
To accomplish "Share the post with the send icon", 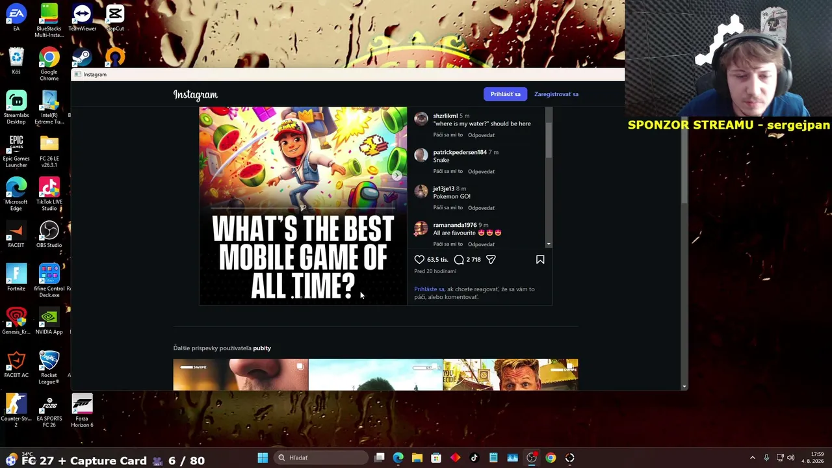I will tap(491, 259).
